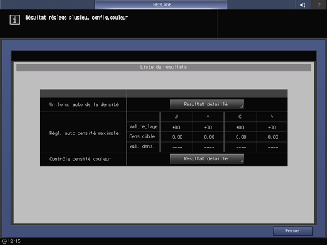Click Dens.cible 0.00 value under M
The width and height of the screenshot is (327, 245).
tap(209, 137)
